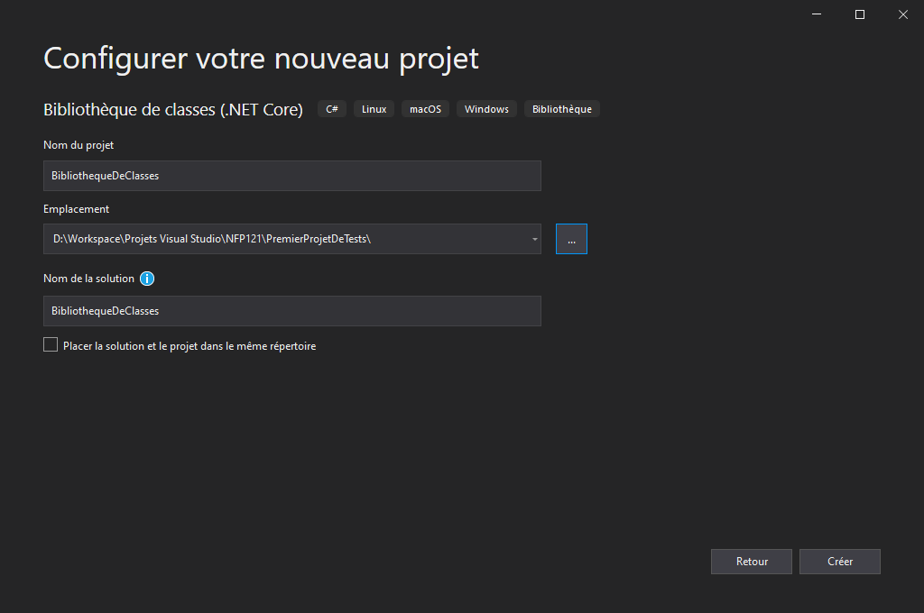924x613 pixels.
Task: Click the C# tag
Action: [332, 109]
